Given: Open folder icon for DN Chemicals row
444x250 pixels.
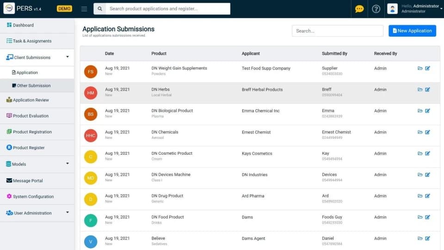Looking at the screenshot, I should click(x=420, y=132).
